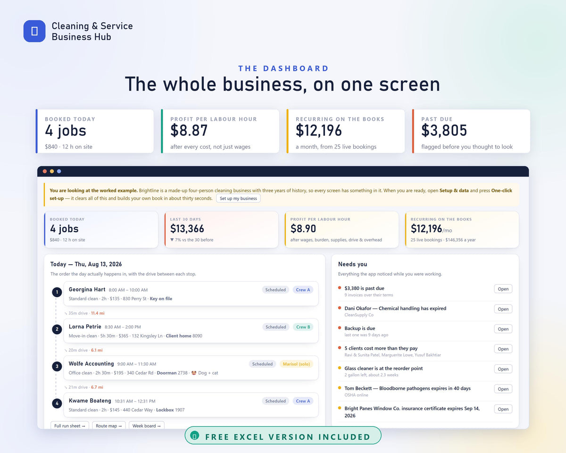Click the Crew B tag on Lorna Petrie job
Screen dimensions: 566x453
303,327
